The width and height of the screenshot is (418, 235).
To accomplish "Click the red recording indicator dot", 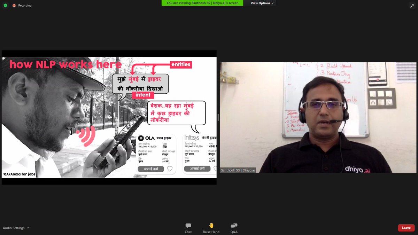I will coord(14,6).
